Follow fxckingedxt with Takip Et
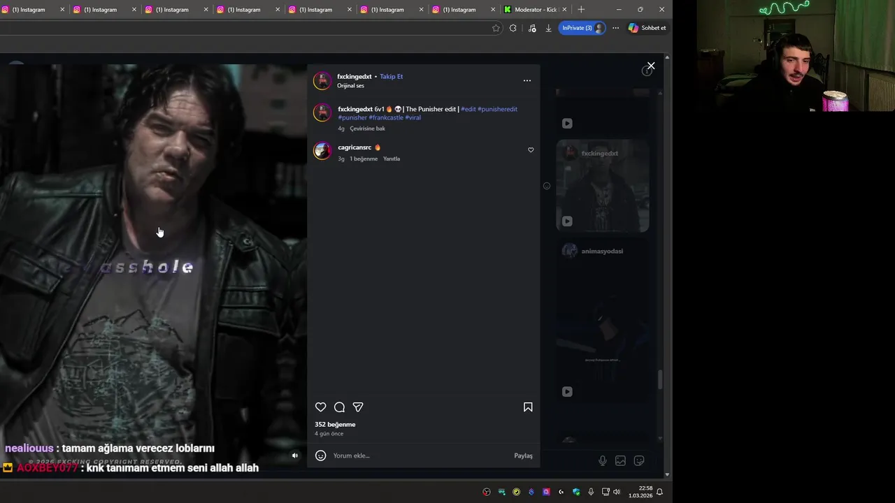This screenshot has width=895, height=503. (392, 76)
